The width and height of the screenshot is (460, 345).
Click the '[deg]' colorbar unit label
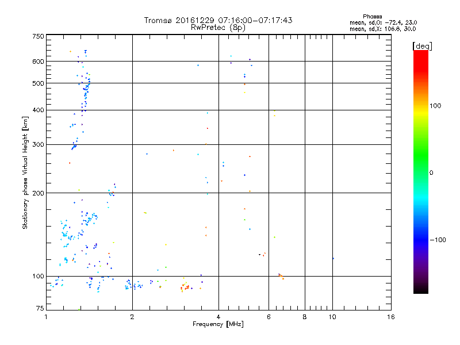pyautogui.click(x=422, y=46)
